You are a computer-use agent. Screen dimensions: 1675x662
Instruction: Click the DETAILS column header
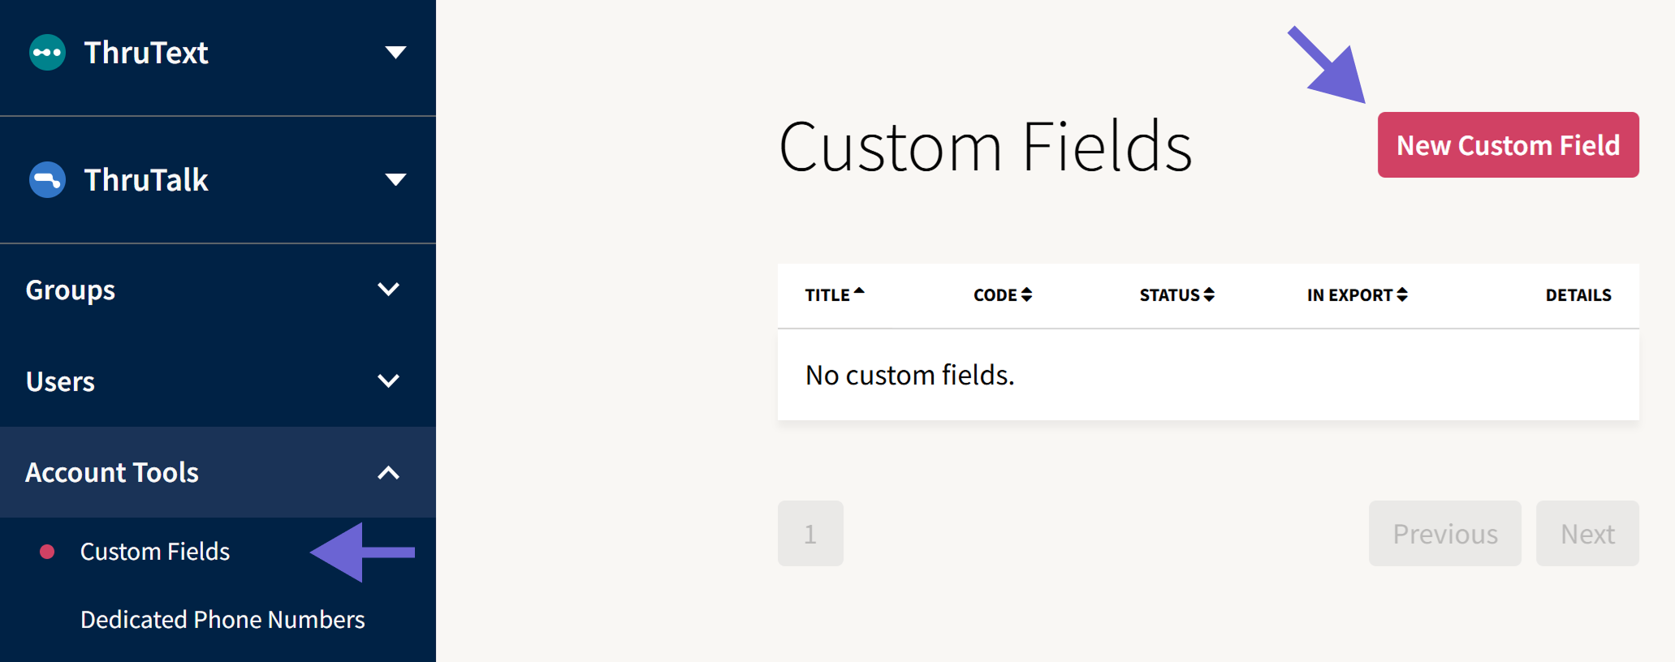1577,294
